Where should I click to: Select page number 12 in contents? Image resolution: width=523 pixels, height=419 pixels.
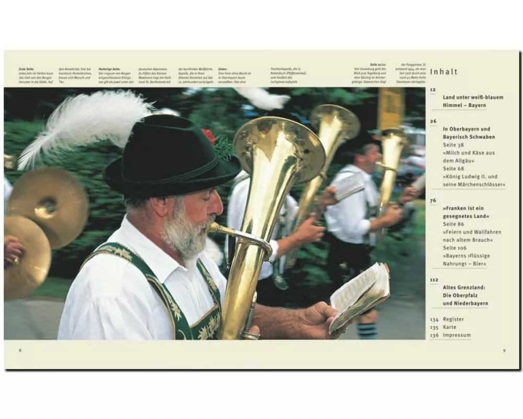pyautogui.click(x=433, y=90)
